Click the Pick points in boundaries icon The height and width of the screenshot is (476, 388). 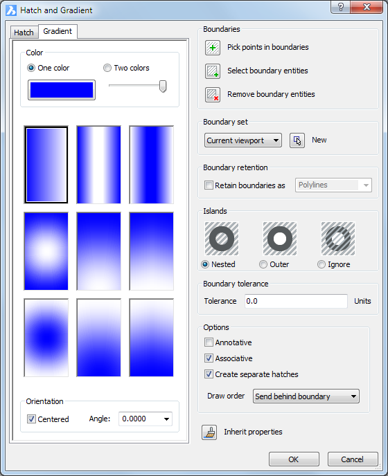(x=213, y=48)
